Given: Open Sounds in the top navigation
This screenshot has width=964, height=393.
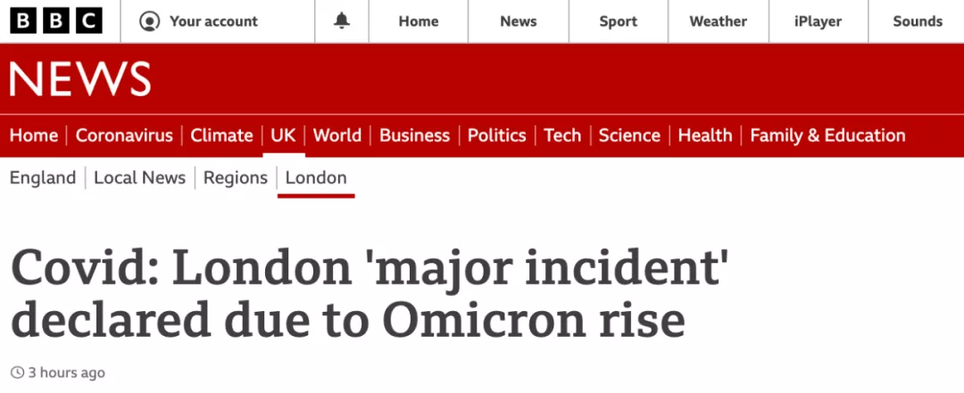Looking at the screenshot, I should (x=918, y=21).
